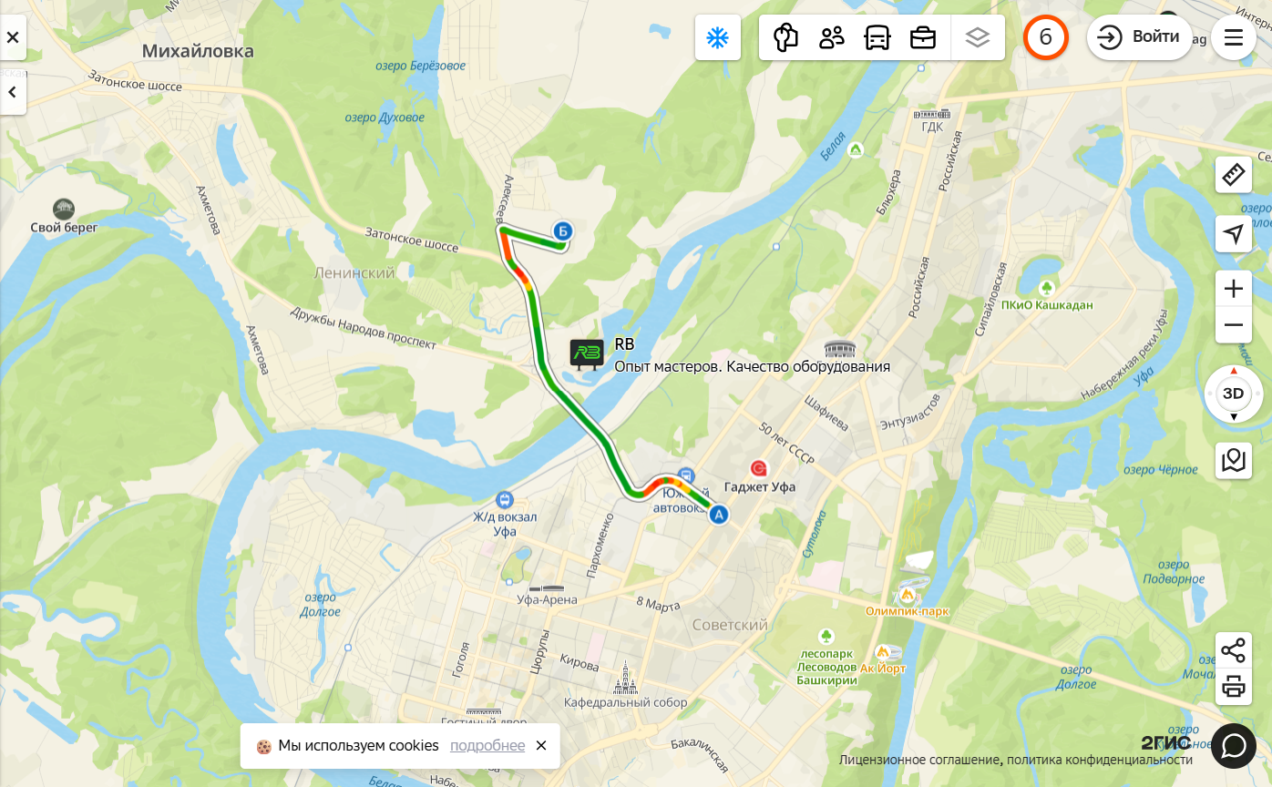Image resolution: width=1272 pixels, height=787 pixels.
Task: Print the map with printer icon
Action: (1234, 687)
